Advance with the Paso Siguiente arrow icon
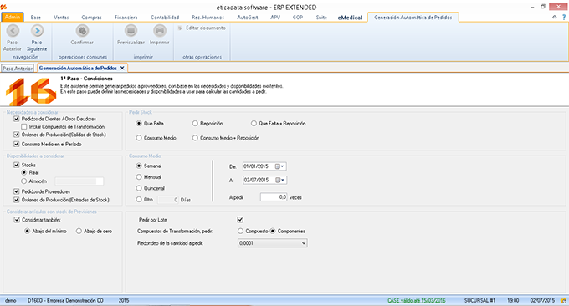The height and width of the screenshot is (306, 569). [x=37, y=31]
